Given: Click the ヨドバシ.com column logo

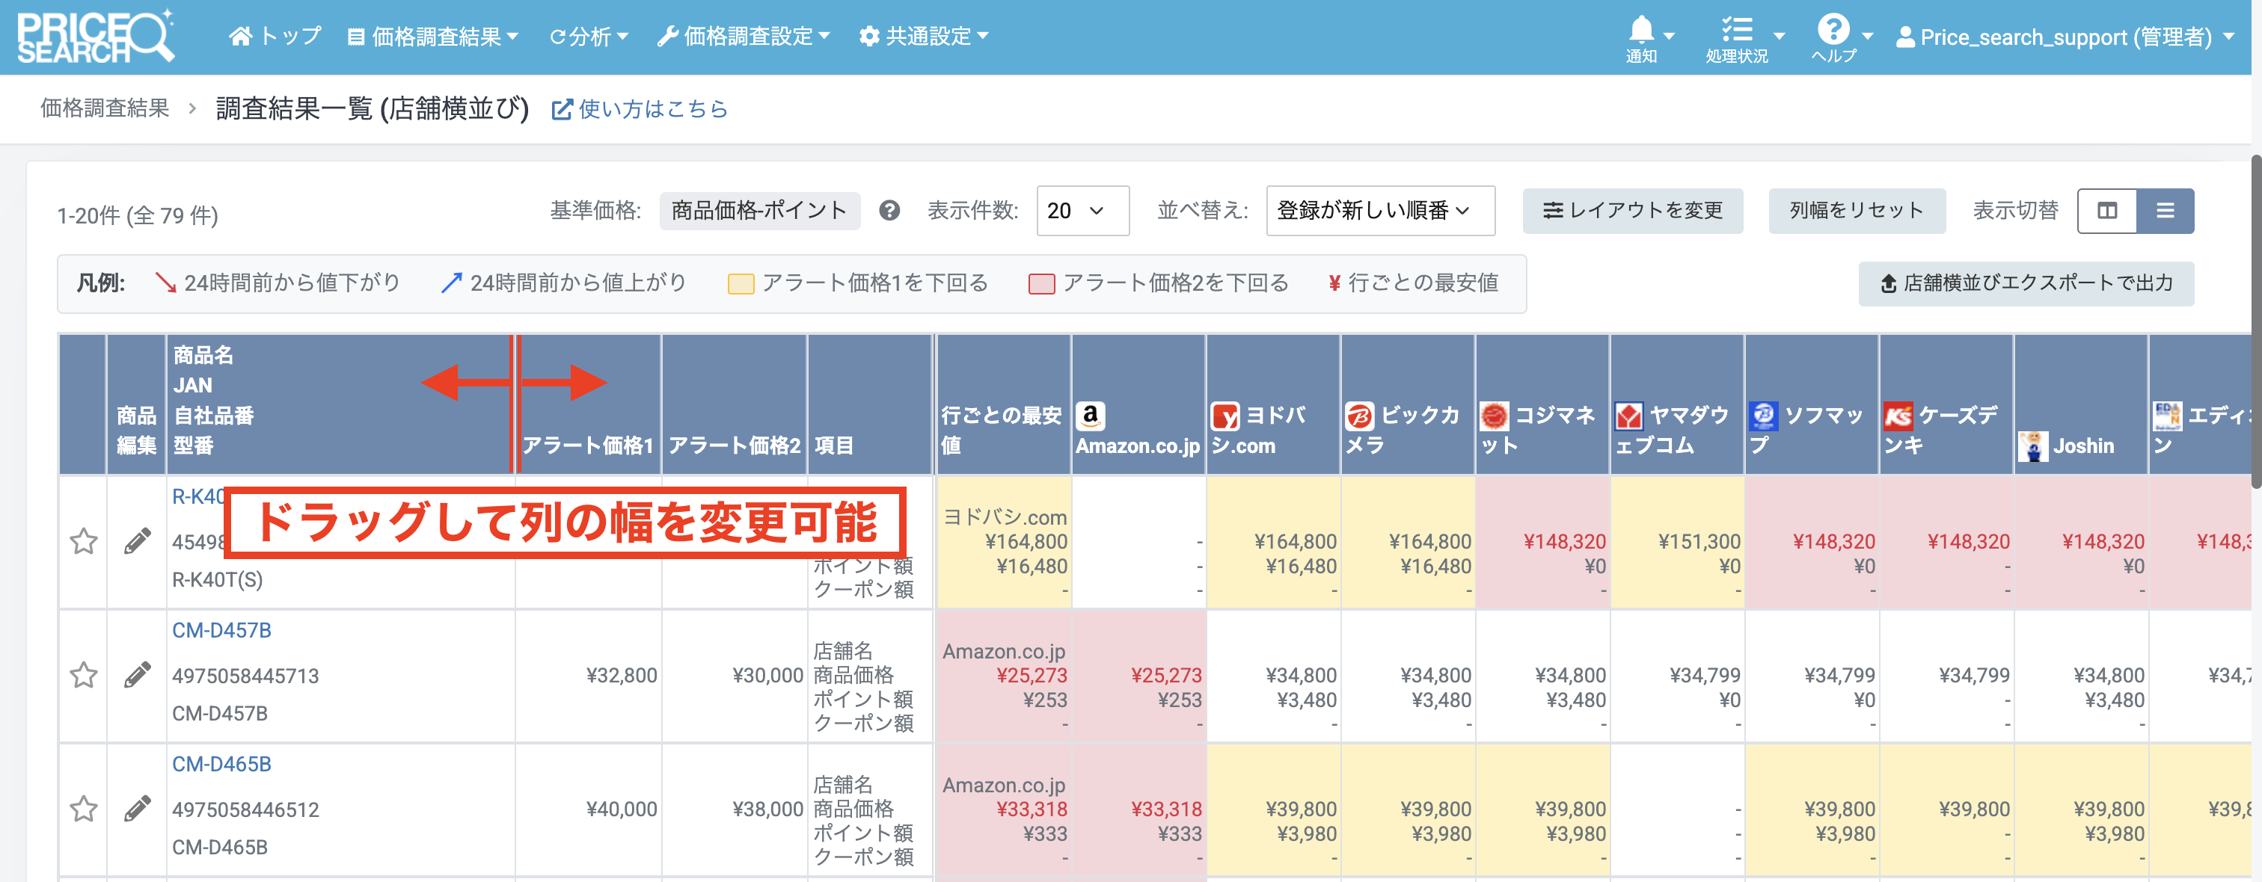Looking at the screenshot, I should (1225, 416).
